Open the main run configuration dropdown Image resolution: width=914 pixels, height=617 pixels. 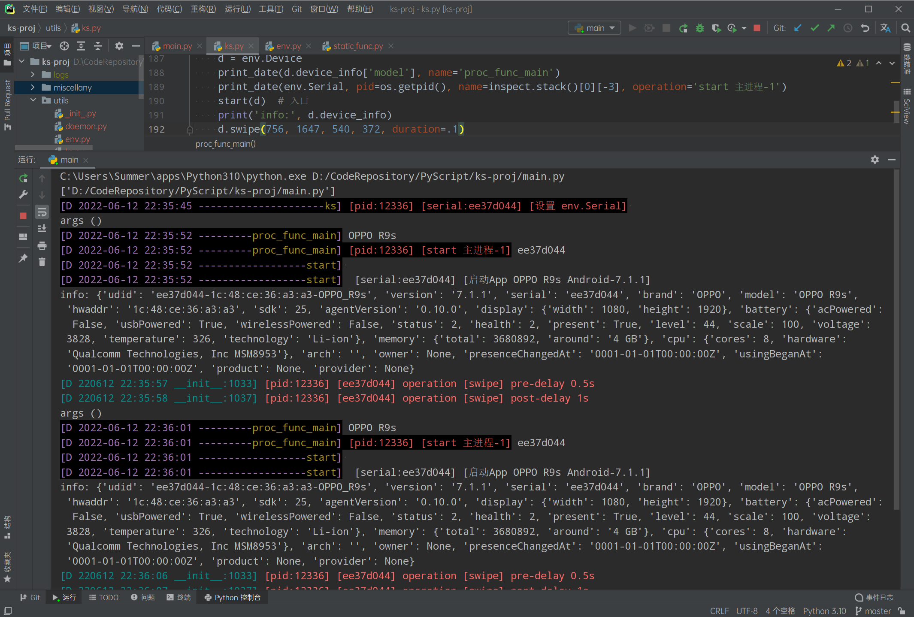tap(594, 27)
